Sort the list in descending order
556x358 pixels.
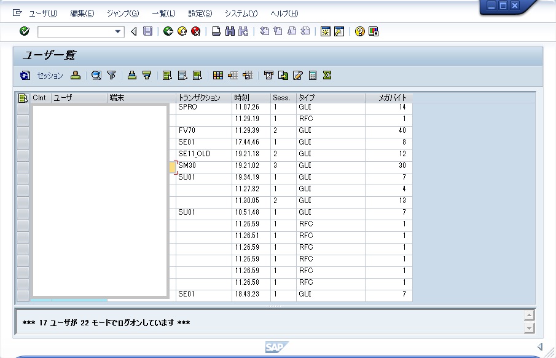point(146,75)
